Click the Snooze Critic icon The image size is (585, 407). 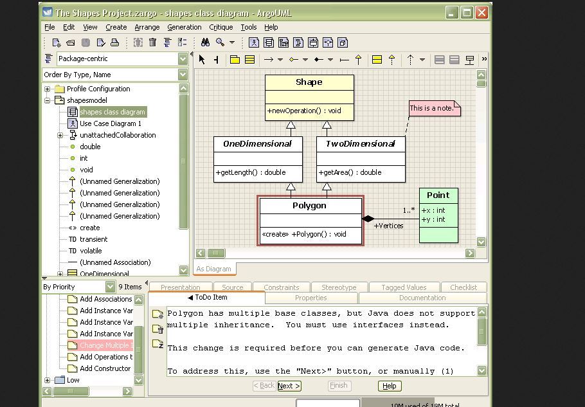coord(158,345)
